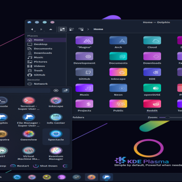Image resolution: width=182 pixels, height=182 pixels.
Task: Select the GitHub folder in file view
Action: click(x=84, y=72)
